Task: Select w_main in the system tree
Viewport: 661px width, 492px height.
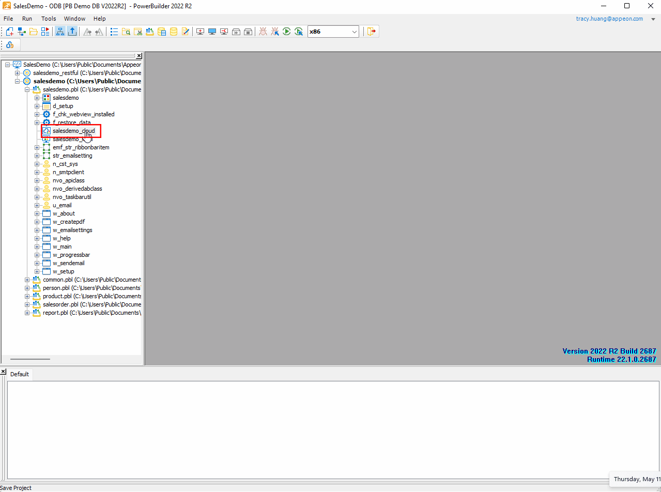Action: 62,247
